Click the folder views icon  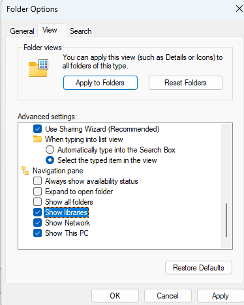(38, 68)
